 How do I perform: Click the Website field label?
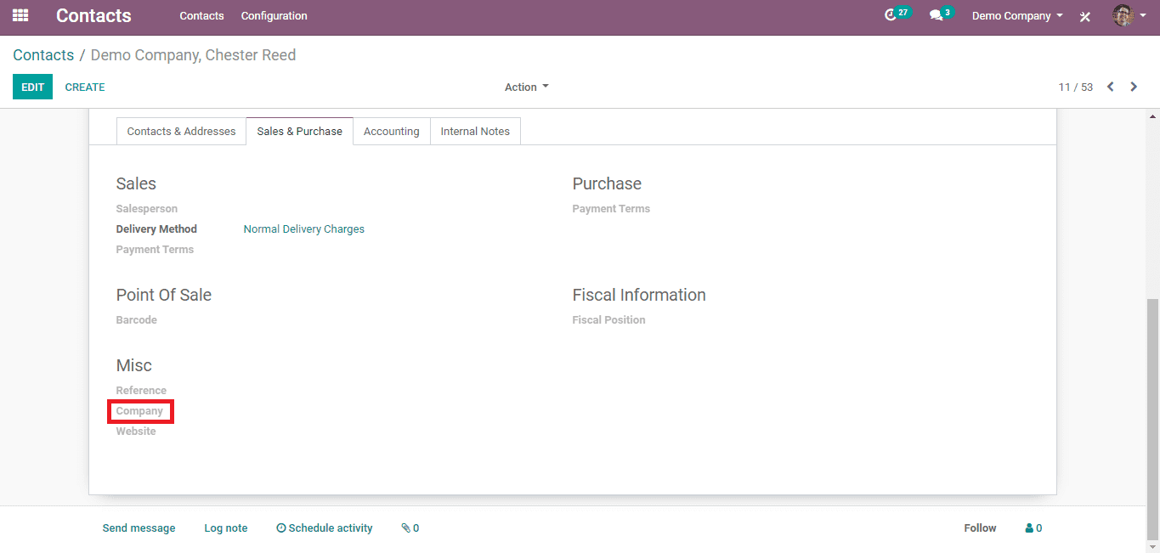[136, 432]
